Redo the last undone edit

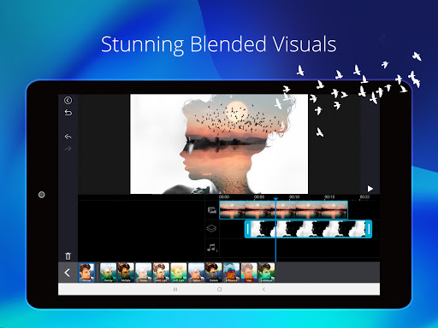[x=68, y=149]
